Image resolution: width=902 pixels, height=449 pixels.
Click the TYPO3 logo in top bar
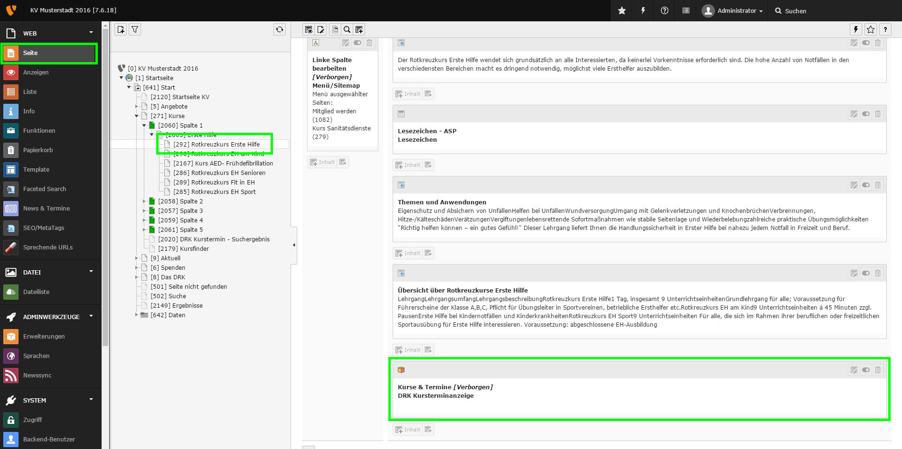(11, 10)
